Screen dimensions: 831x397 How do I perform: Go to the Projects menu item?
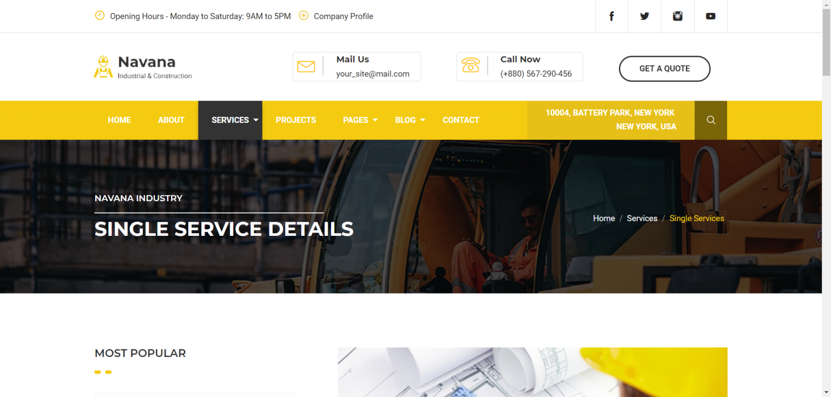pyautogui.click(x=296, y=120)
